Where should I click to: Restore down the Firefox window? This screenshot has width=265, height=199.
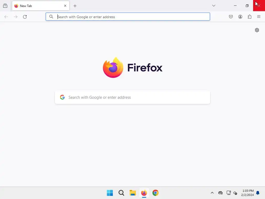click(247, 6)
